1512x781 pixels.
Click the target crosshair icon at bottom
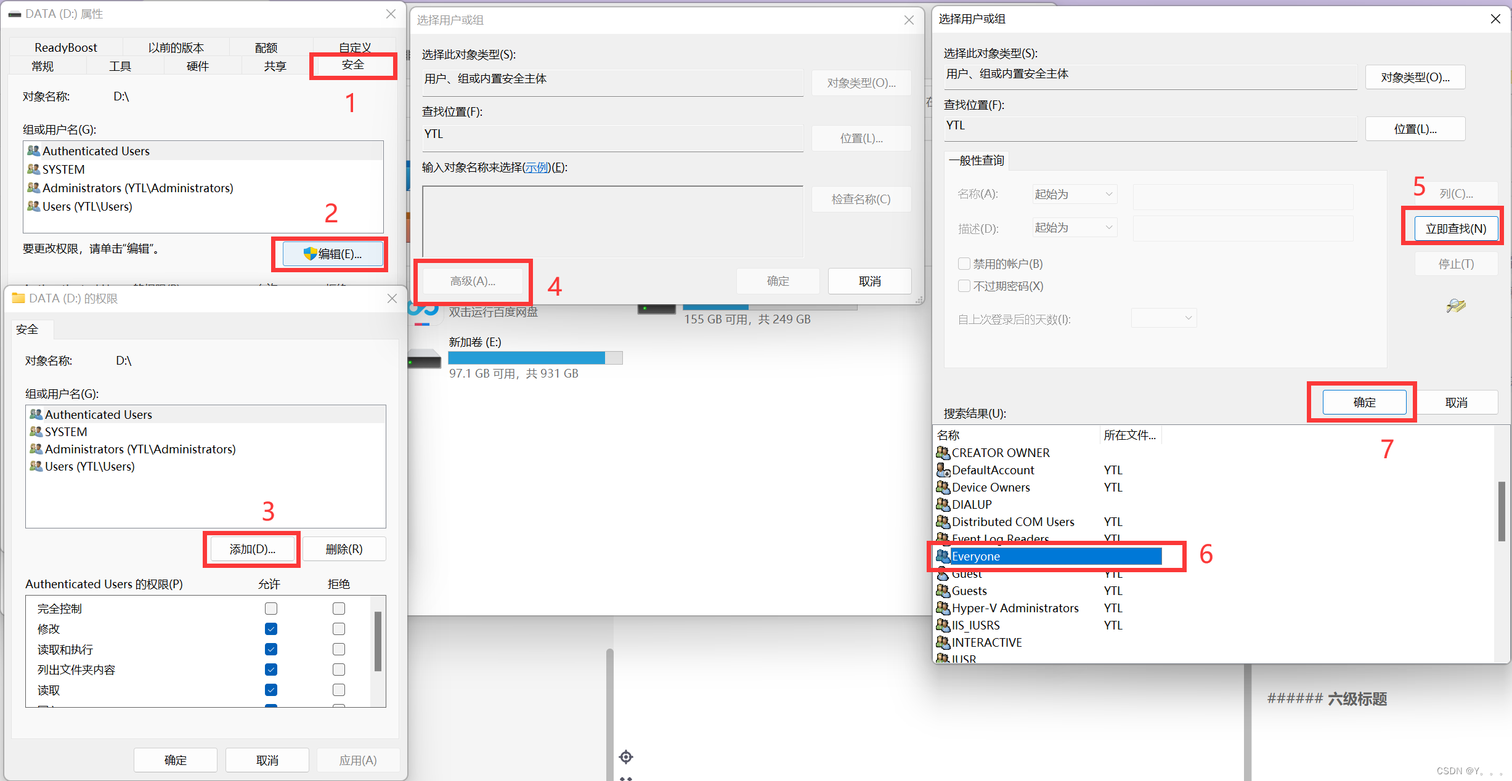[x=626, y=757]
